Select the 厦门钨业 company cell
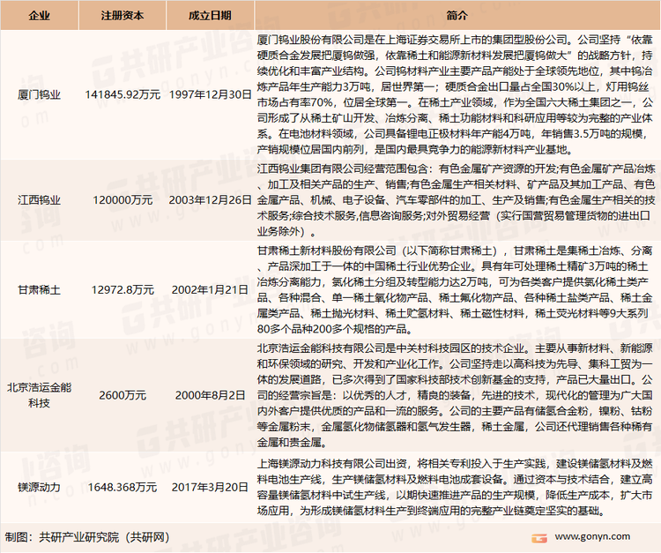Image resolution: width=661 pixels, height=553 pixels. pyautogui.click(x=39, y=94)
